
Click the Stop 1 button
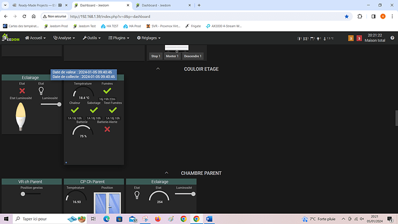pos(156,56)
